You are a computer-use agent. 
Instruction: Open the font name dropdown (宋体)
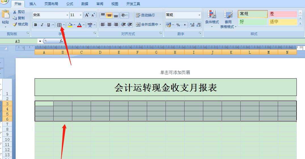click(x=67, y=15)
